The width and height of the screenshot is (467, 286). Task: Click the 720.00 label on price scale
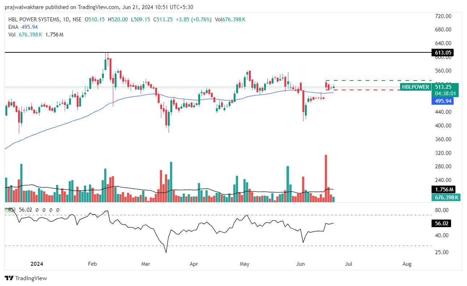pos(443,16)
